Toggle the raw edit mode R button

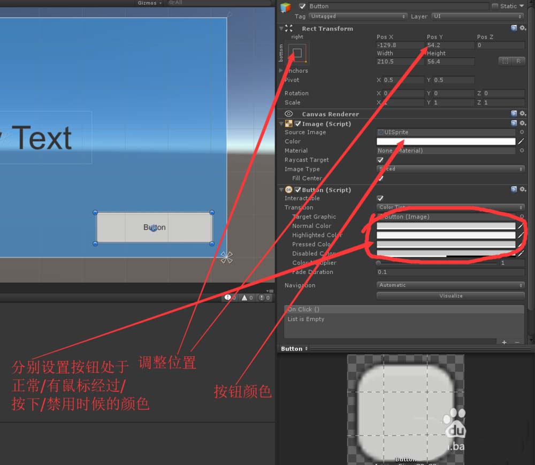(518, 61)
